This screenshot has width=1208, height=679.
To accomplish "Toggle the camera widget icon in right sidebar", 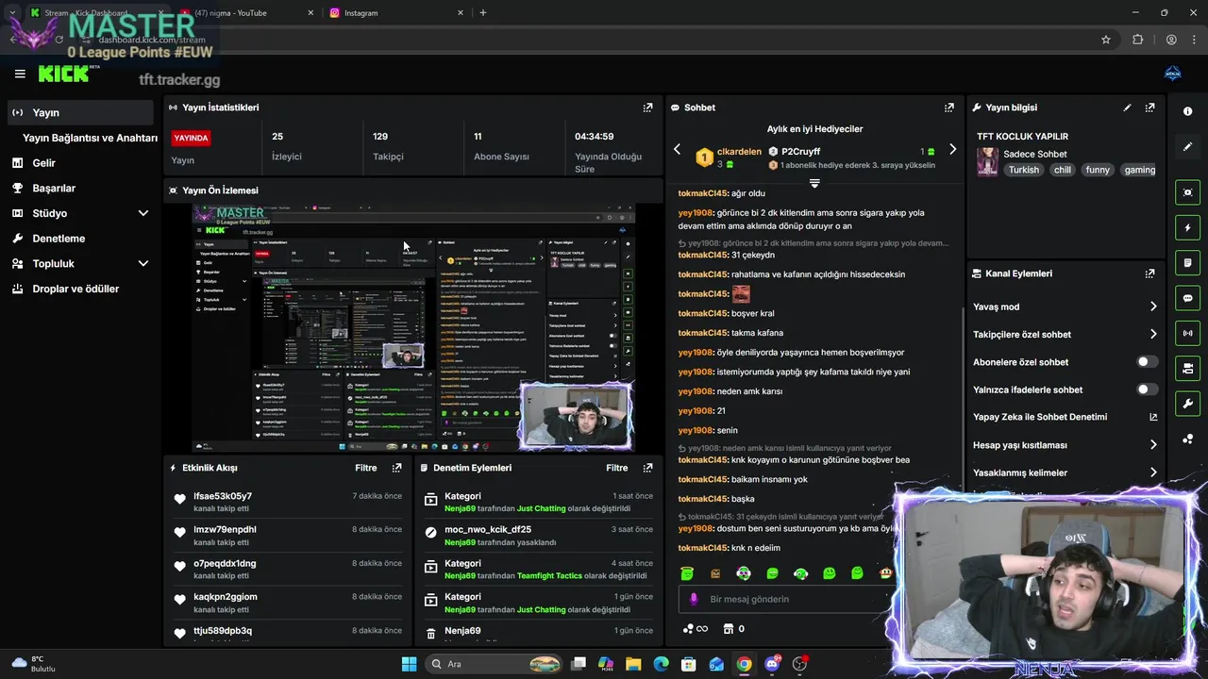I will pos(1187,368).
